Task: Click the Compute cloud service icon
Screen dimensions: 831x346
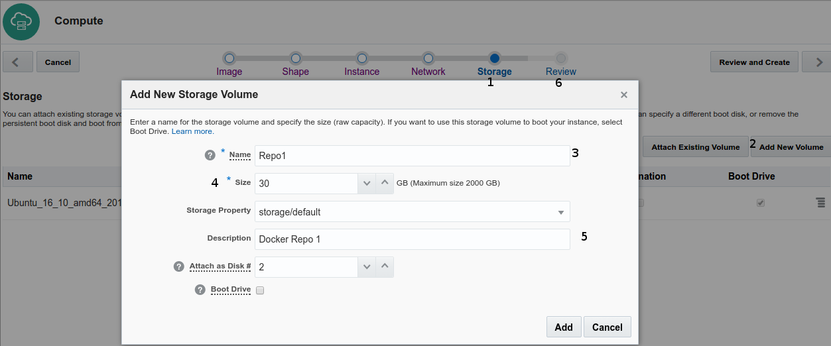Action: 21,21
